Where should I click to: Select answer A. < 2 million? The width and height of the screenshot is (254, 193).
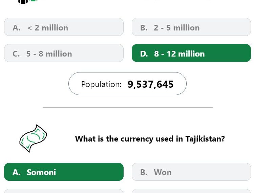pyautogui.click(x=64, y=27)
